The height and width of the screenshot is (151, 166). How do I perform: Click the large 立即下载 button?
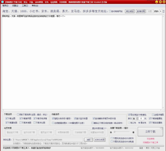[x=150, y=132]
